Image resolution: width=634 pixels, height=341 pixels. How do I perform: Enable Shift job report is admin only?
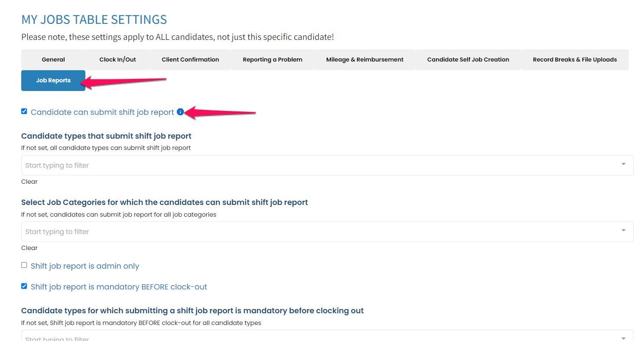[x=24, y=265]
